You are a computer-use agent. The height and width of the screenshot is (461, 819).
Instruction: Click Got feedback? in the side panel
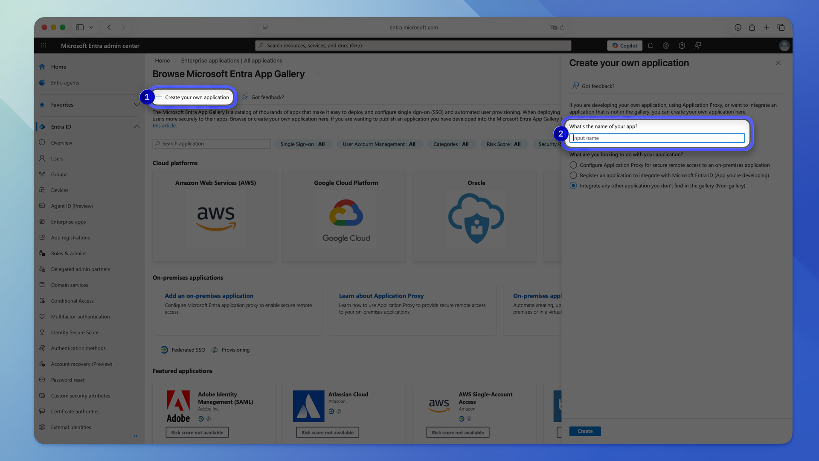tap(593, 86)
